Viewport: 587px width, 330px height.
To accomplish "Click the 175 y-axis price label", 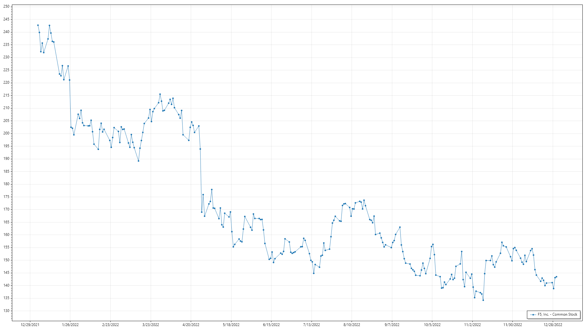I will click(6, 197).
